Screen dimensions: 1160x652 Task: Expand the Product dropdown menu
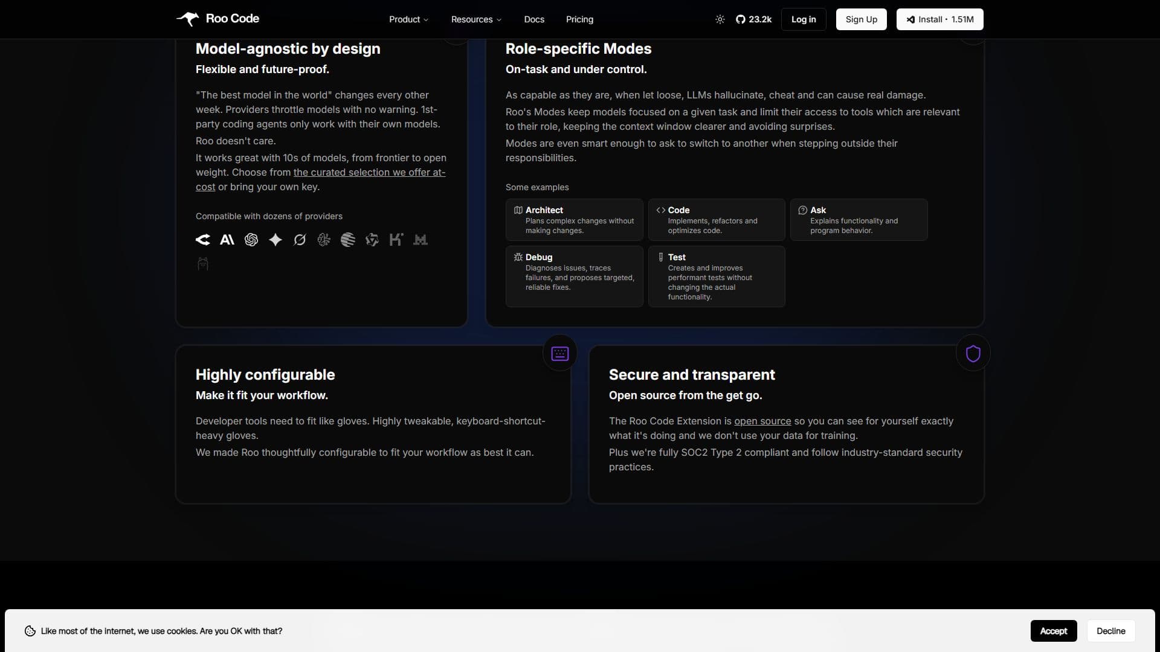pos(409,19)
